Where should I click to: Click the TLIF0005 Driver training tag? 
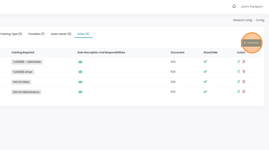23,72
